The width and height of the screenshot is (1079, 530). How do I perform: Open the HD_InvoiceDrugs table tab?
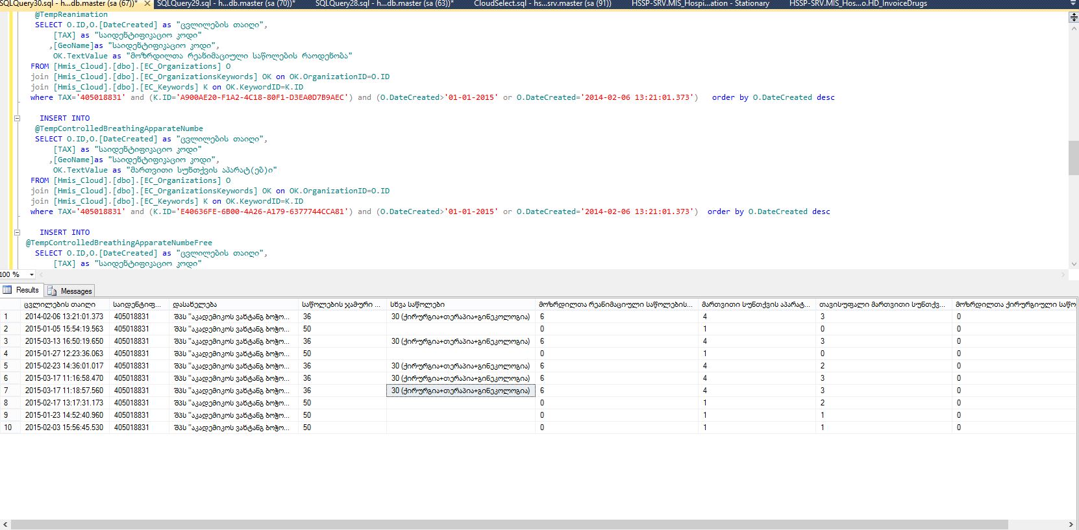tap(858, 4)
